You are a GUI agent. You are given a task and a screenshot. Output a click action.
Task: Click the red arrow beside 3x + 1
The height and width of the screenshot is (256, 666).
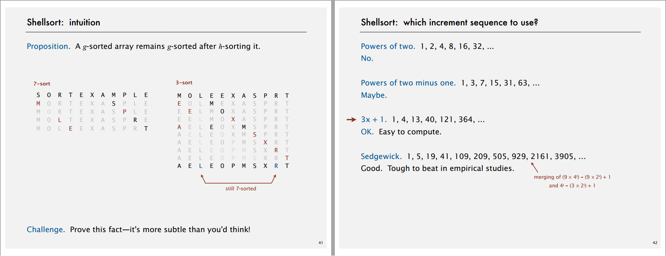pos(351,119)
